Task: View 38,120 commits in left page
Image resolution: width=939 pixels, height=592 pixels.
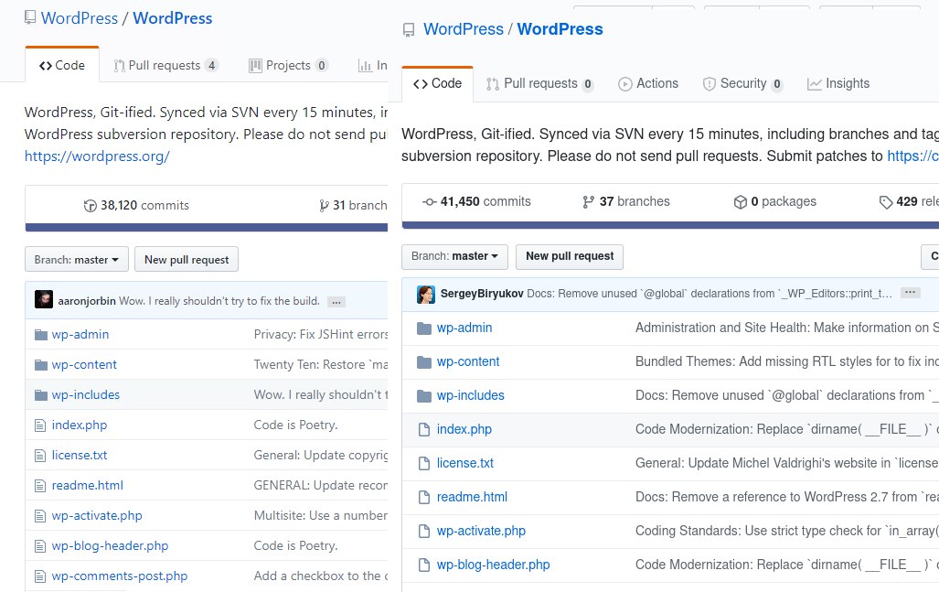Action: point(136,206)
